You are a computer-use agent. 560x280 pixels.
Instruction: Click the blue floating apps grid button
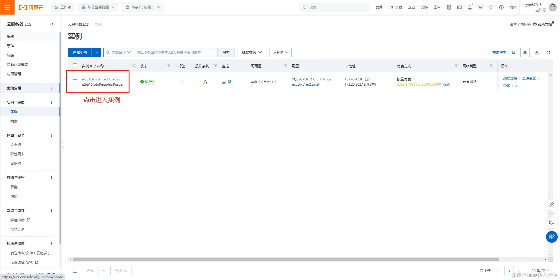[x=552, y=237]
